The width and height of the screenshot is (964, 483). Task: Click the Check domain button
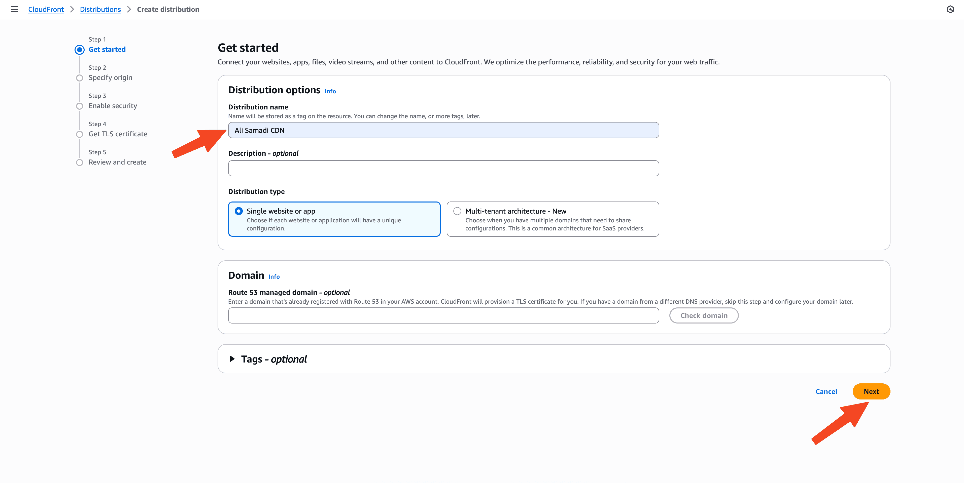[x=704, y=315]
